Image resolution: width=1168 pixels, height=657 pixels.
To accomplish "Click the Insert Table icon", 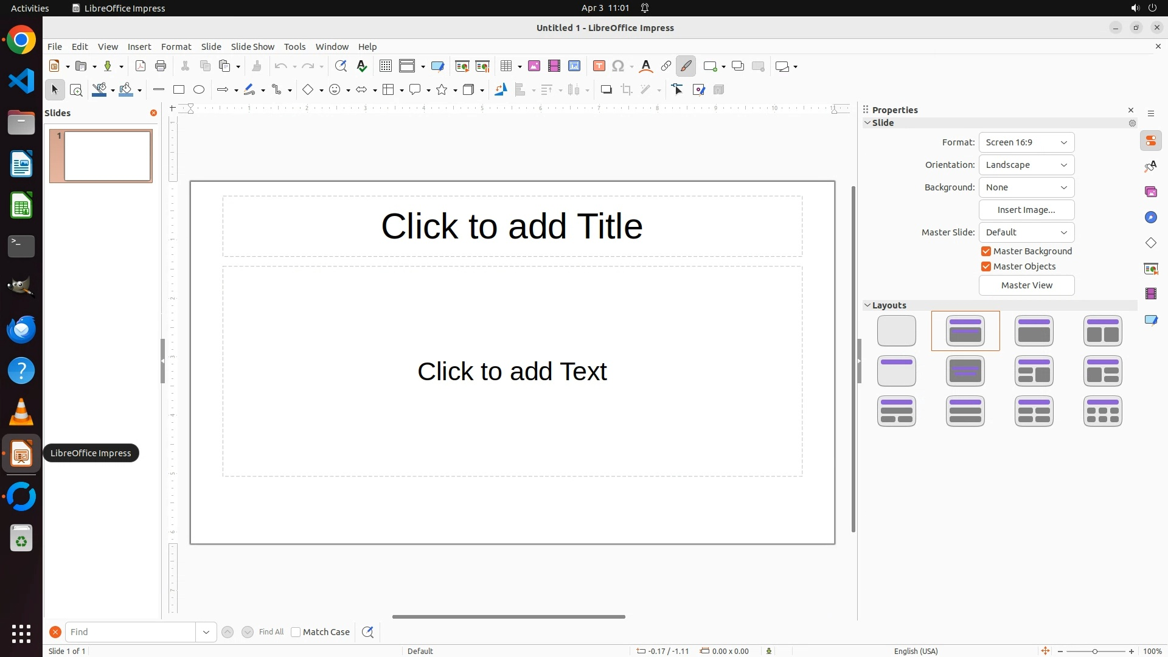I will (x=506, y=66).
